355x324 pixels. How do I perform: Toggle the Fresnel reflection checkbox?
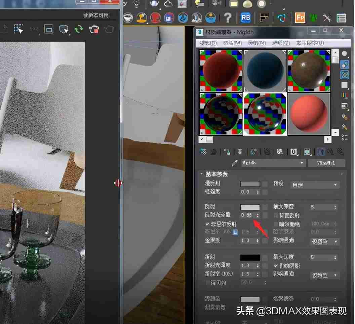pos(207,224)
